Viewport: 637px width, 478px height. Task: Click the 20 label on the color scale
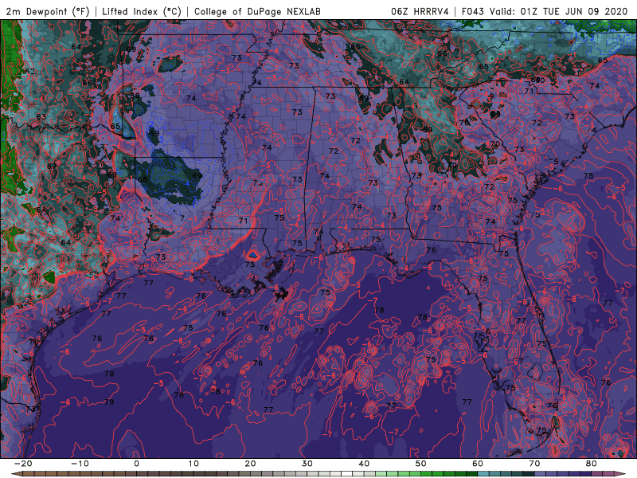(250, 464)
